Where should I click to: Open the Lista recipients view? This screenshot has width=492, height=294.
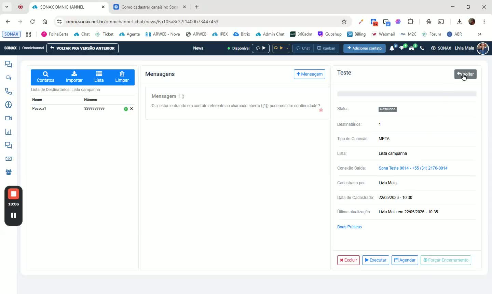coord(99,77)
